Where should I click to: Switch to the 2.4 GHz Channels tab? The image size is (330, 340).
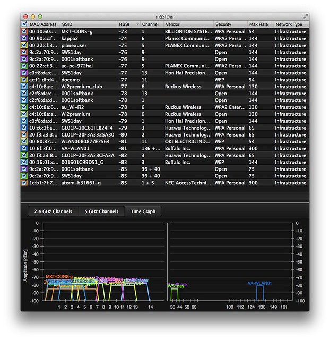click(x=53, y=211)
